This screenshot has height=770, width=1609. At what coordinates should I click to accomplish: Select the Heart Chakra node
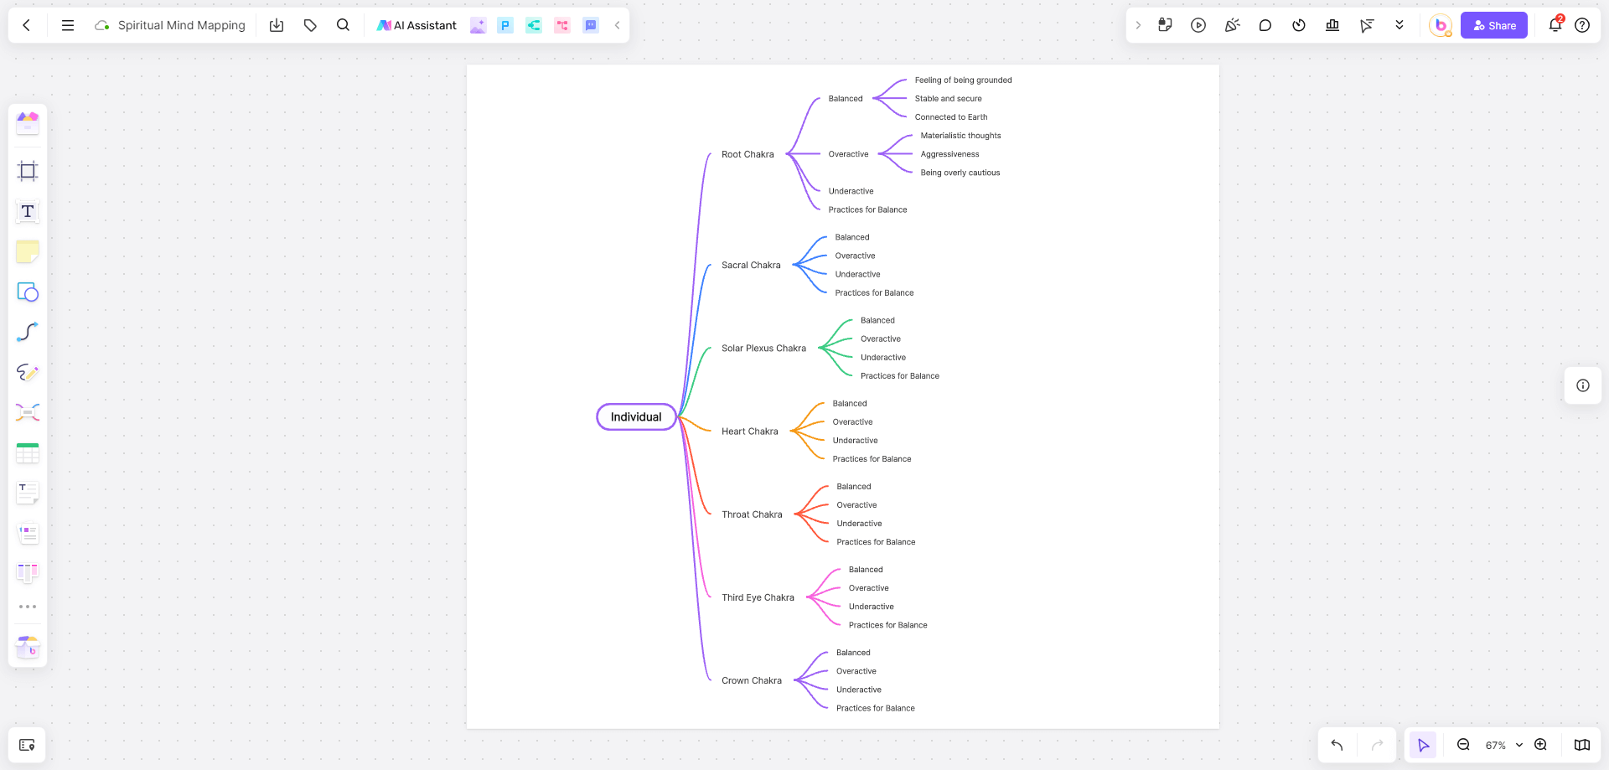750,432
